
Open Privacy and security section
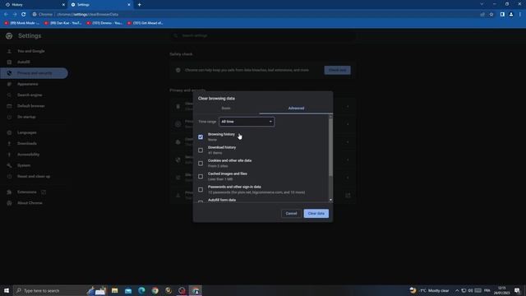35,73
